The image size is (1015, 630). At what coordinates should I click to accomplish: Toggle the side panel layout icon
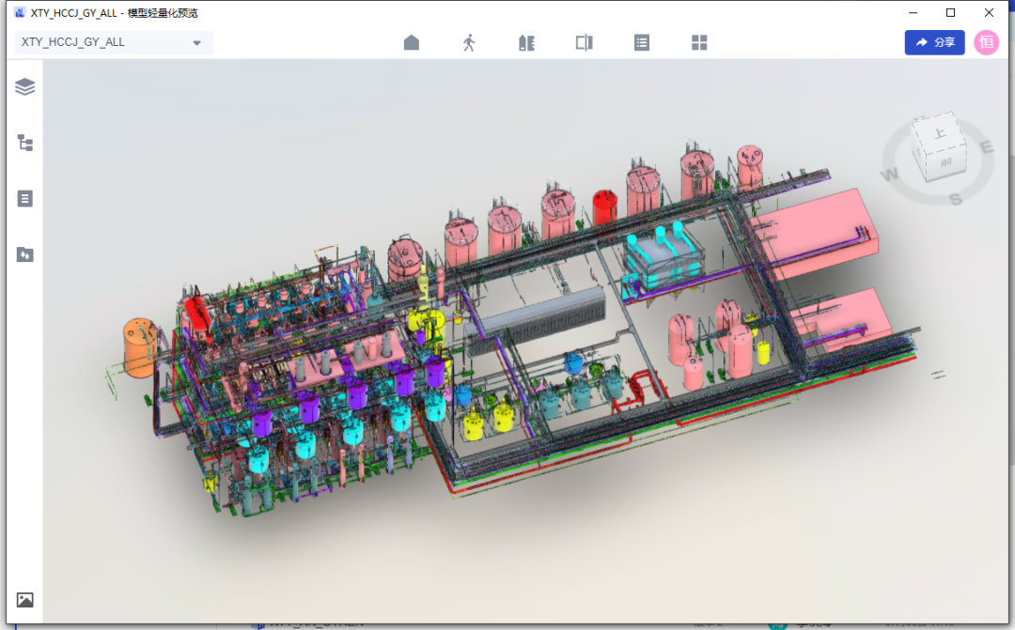pos(584,42)
